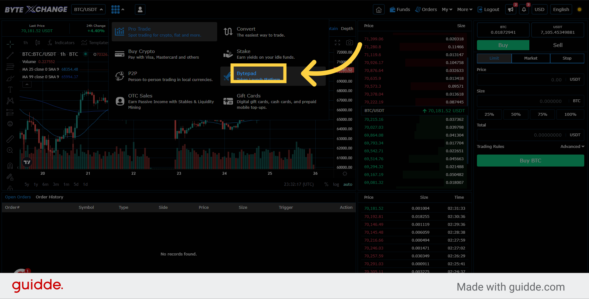Change the 1h chart interval
The height and width of the screenshot is (299, 589).
26,43
